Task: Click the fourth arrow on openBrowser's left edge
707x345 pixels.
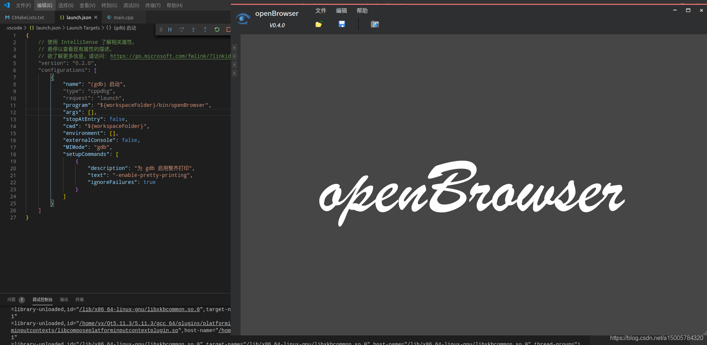Action: [234, 73]
